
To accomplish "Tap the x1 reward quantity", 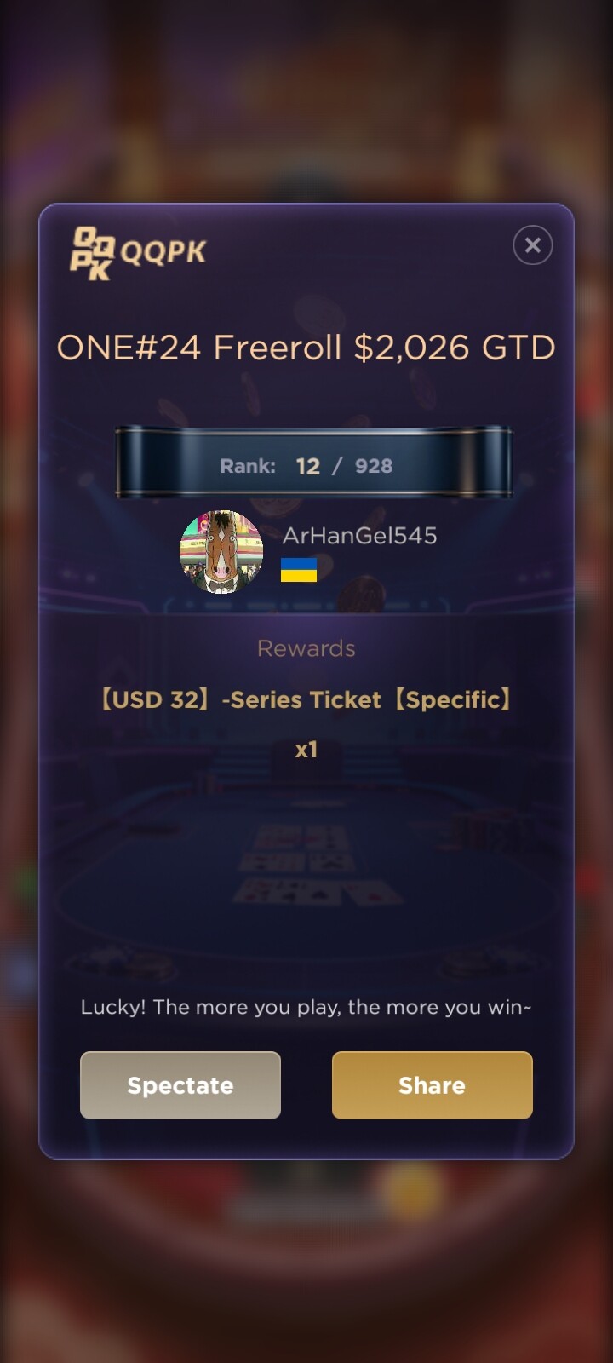I will [x=306, y=750].
